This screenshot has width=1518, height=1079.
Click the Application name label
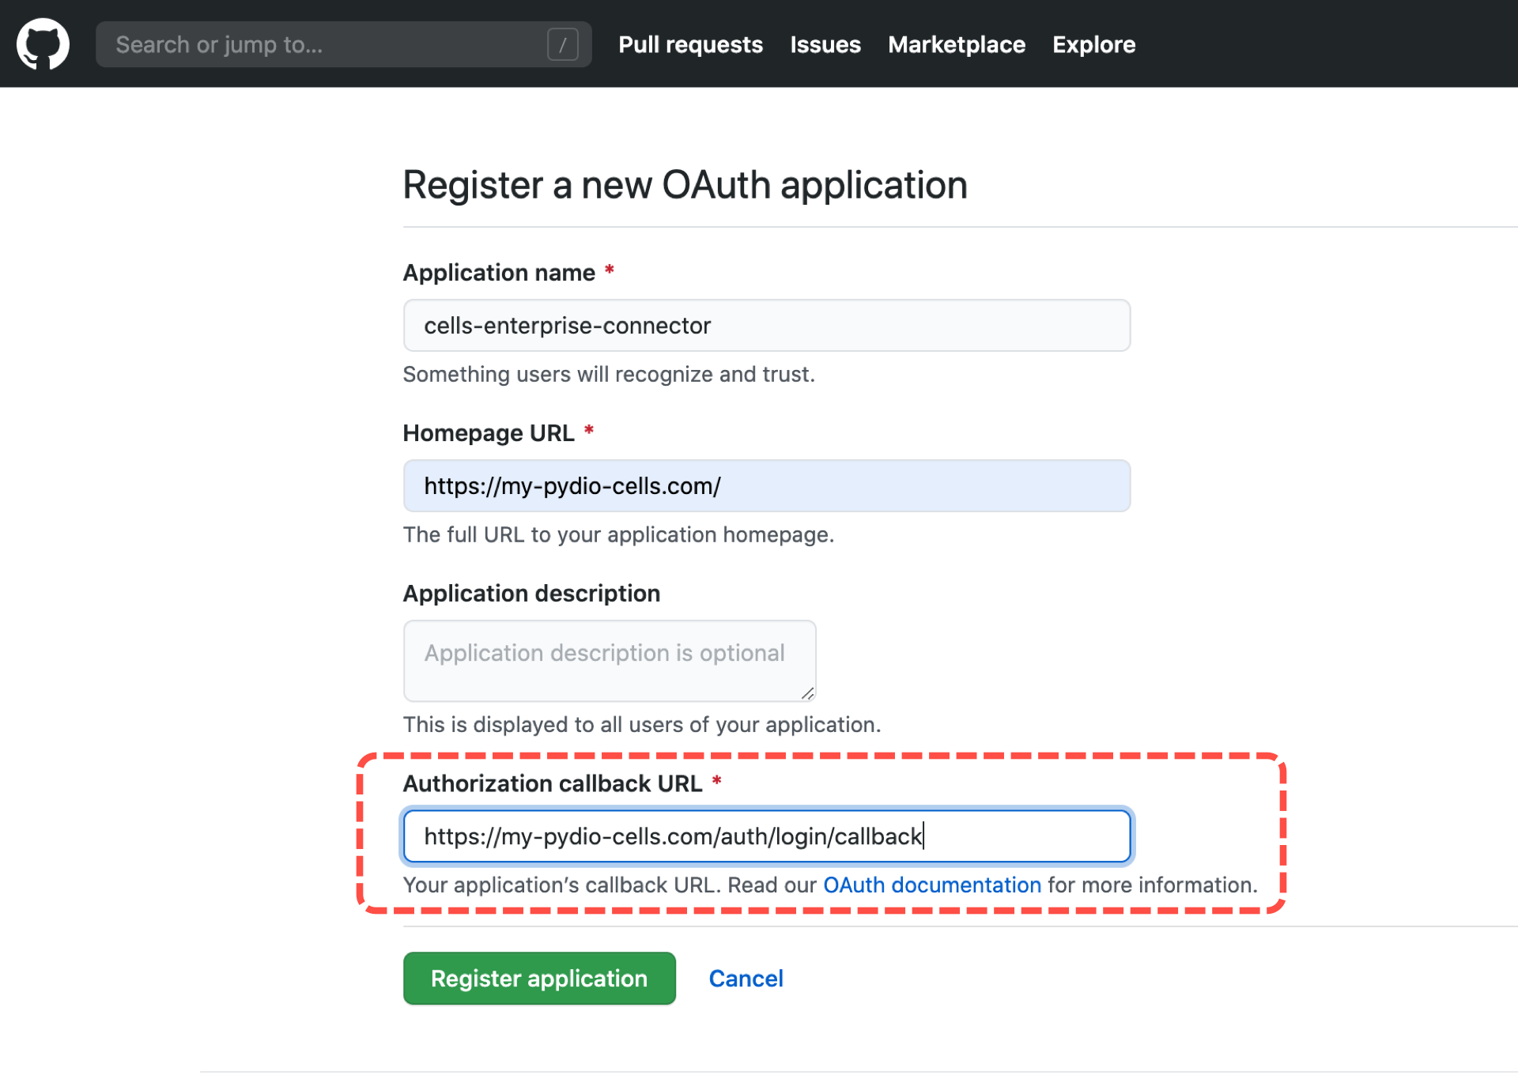point(499,272)
